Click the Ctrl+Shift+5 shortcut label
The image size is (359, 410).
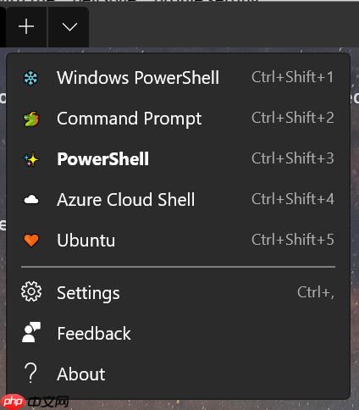coord(293,240)
